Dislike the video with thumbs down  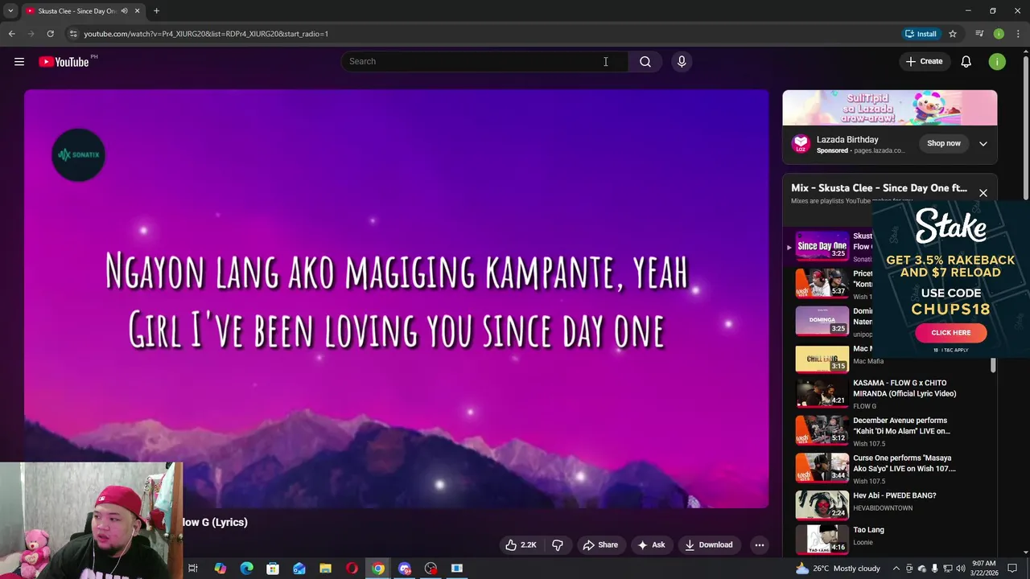point(558,544)
